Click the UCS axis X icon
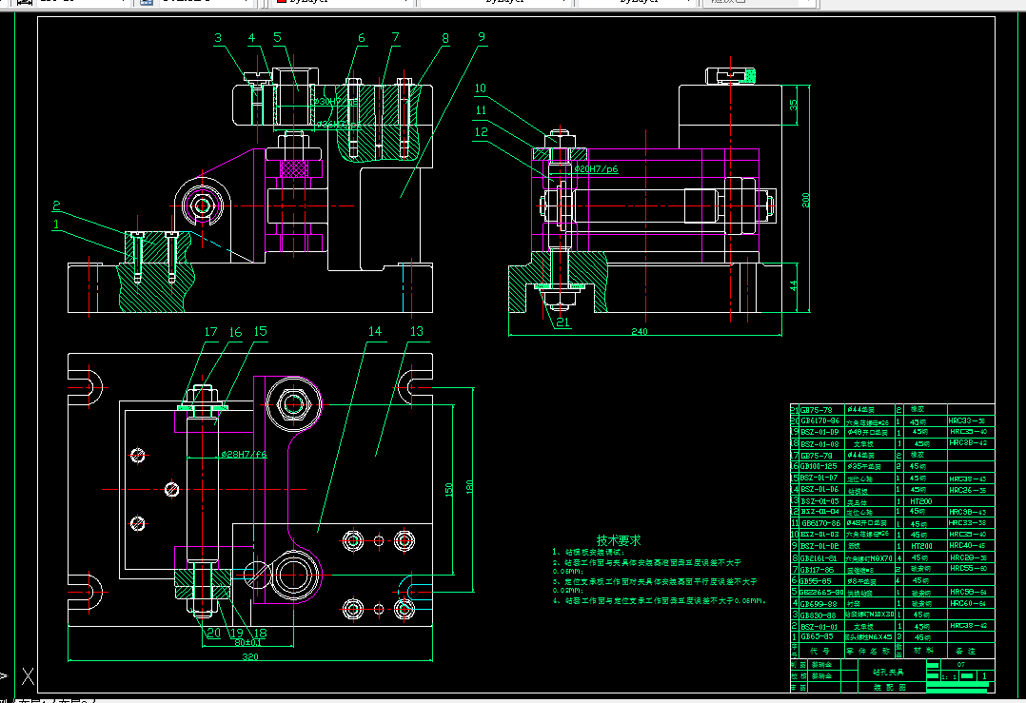The image size is (1026, 703). [28, 676]
